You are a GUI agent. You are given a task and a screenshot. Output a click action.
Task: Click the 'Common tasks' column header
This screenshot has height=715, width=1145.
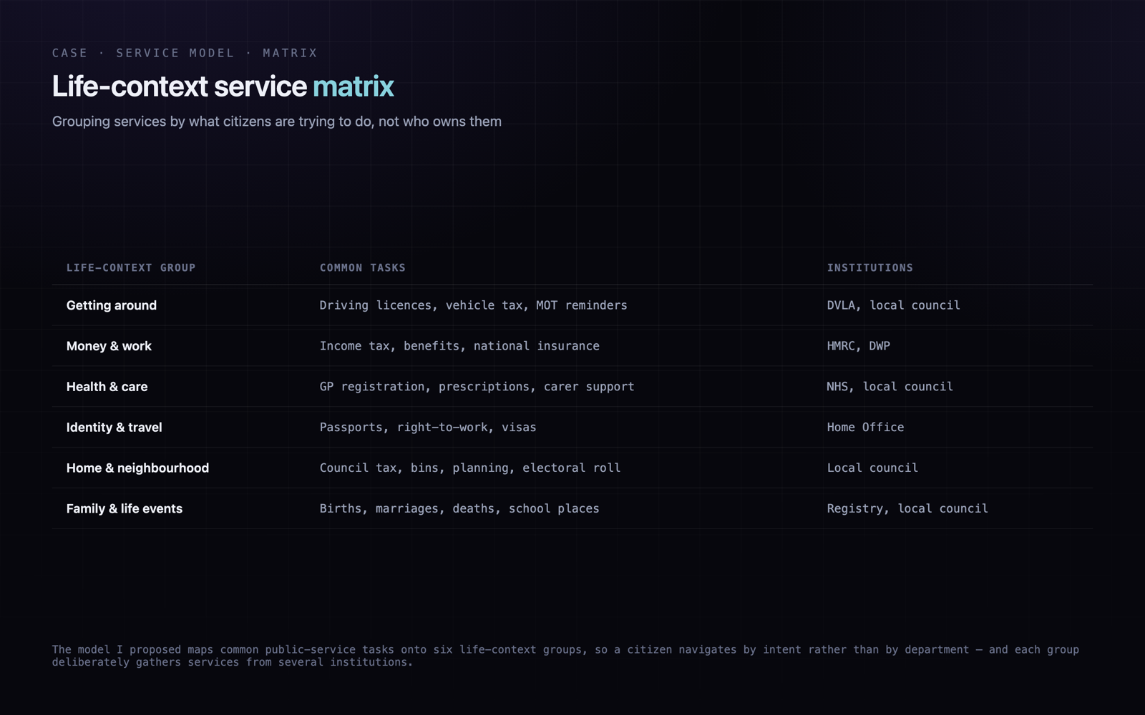[362, 267]
